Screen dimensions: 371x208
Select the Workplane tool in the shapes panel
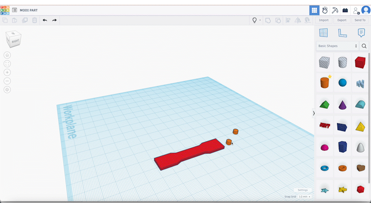[323, 33]
